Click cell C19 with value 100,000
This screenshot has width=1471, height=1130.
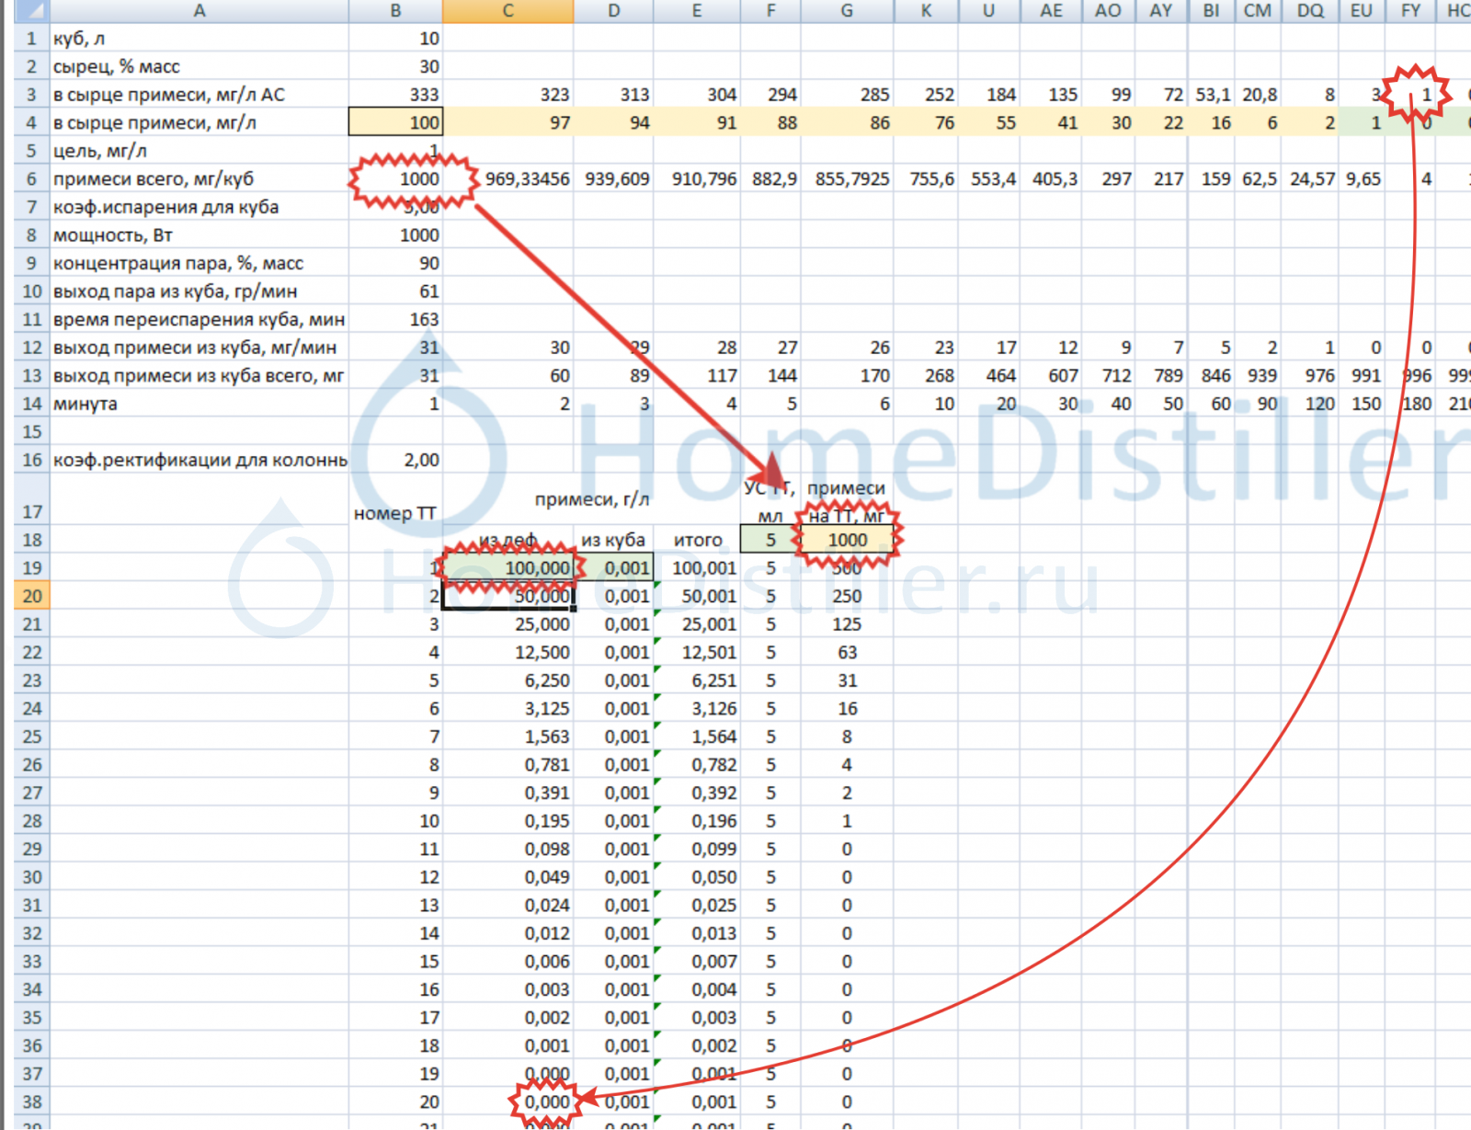click(x=507, y=568)
